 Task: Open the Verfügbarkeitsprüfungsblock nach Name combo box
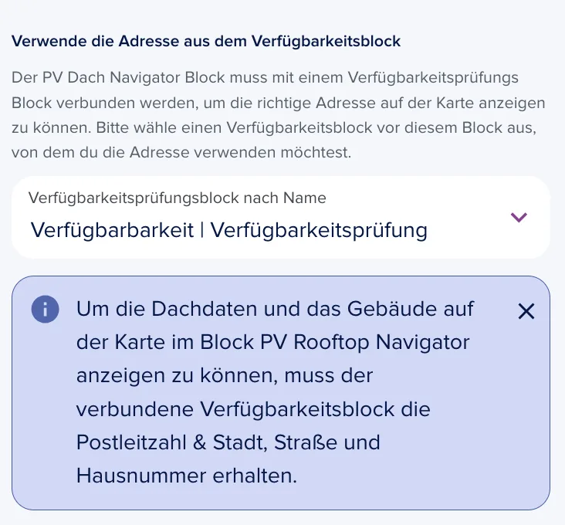tap(281, 217)
